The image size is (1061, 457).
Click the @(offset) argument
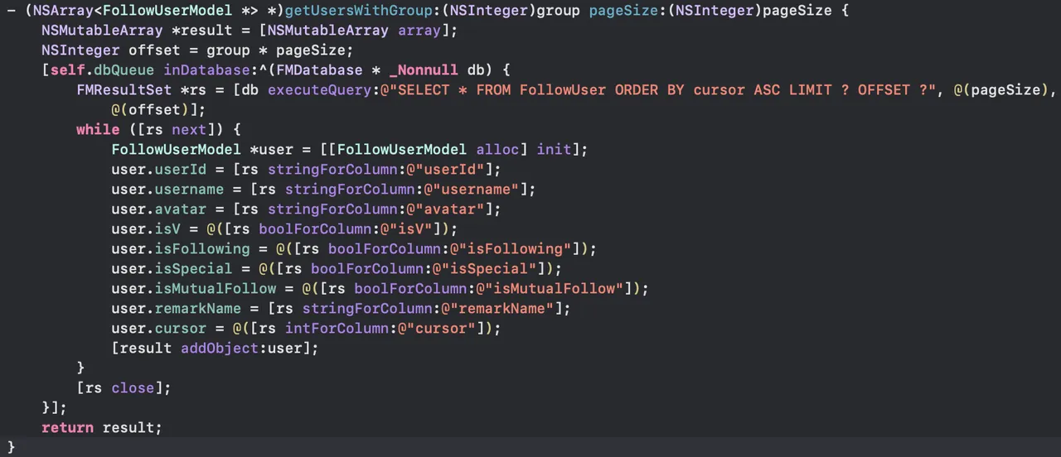[154, 110]
